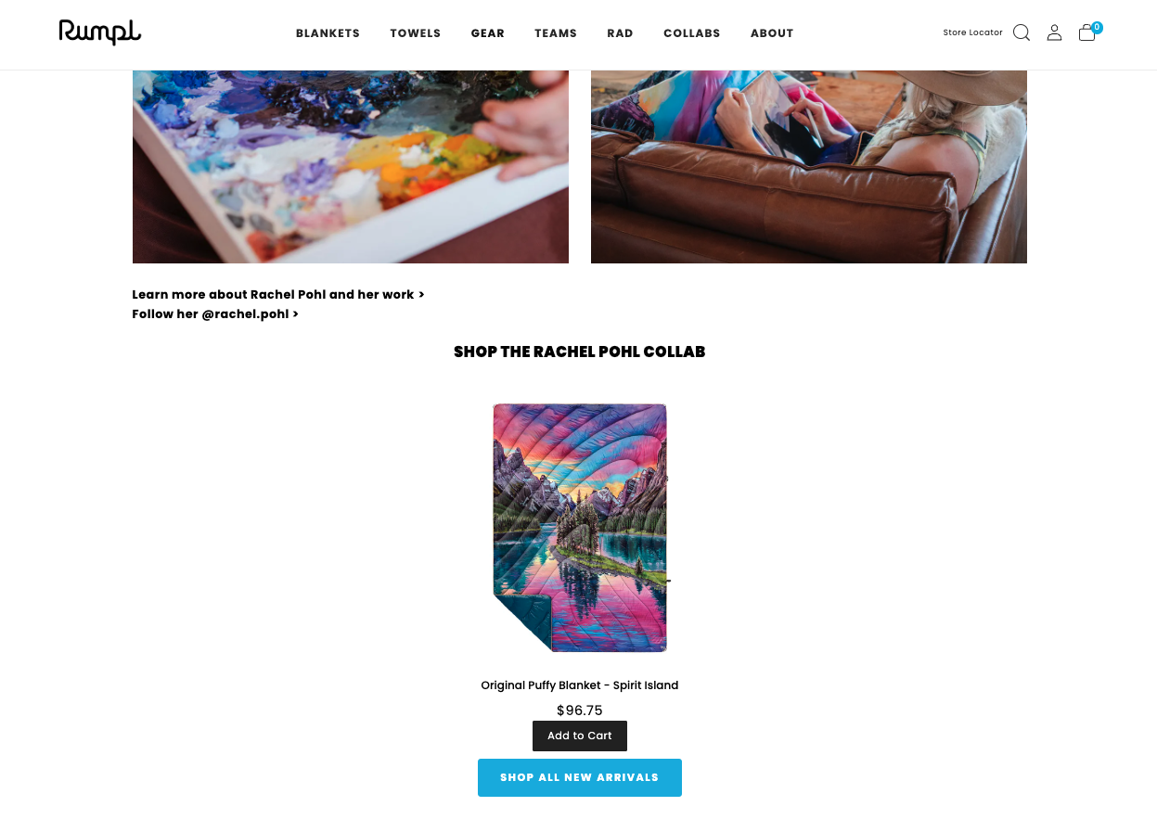
Task: Click the paint palette photo
Action: (x=350, y=167)
